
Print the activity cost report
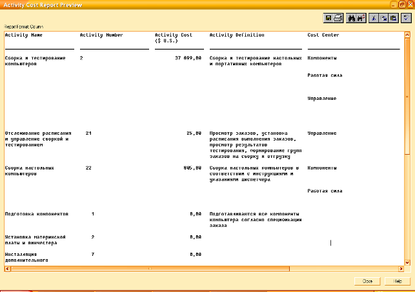point(338,18)
